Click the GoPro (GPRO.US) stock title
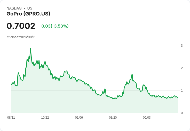Image resolution: width=190 pixels, height=131 pixels. click(28, 14)
